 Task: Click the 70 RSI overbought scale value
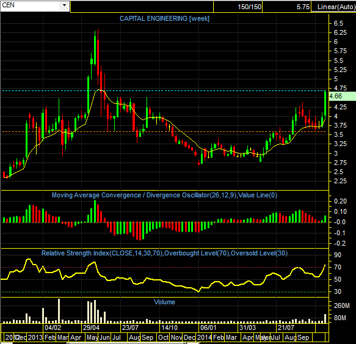pyautogui.click(x=338, y=267)
